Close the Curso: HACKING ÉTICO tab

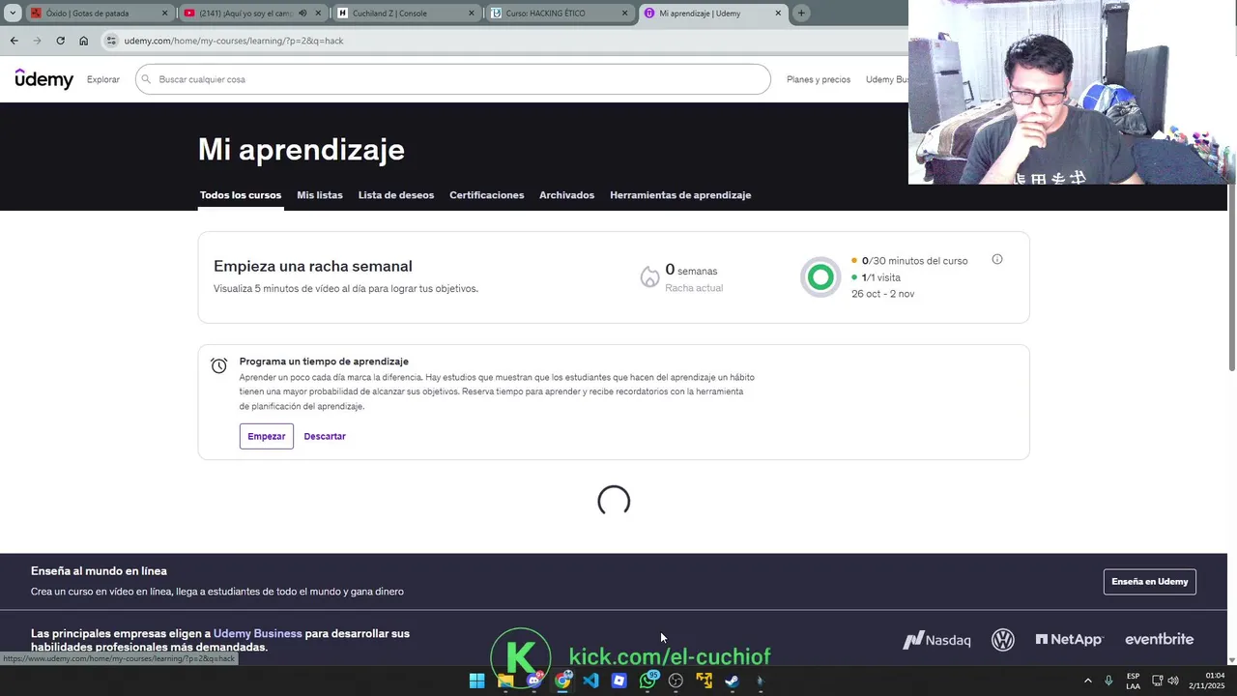point(624,14)
